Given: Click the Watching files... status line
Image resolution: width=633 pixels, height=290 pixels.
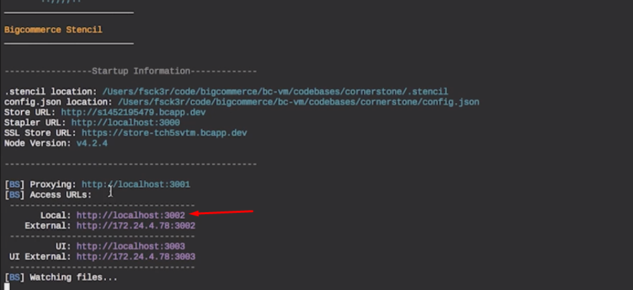Looking at the screenshot, I should point(61,277).
